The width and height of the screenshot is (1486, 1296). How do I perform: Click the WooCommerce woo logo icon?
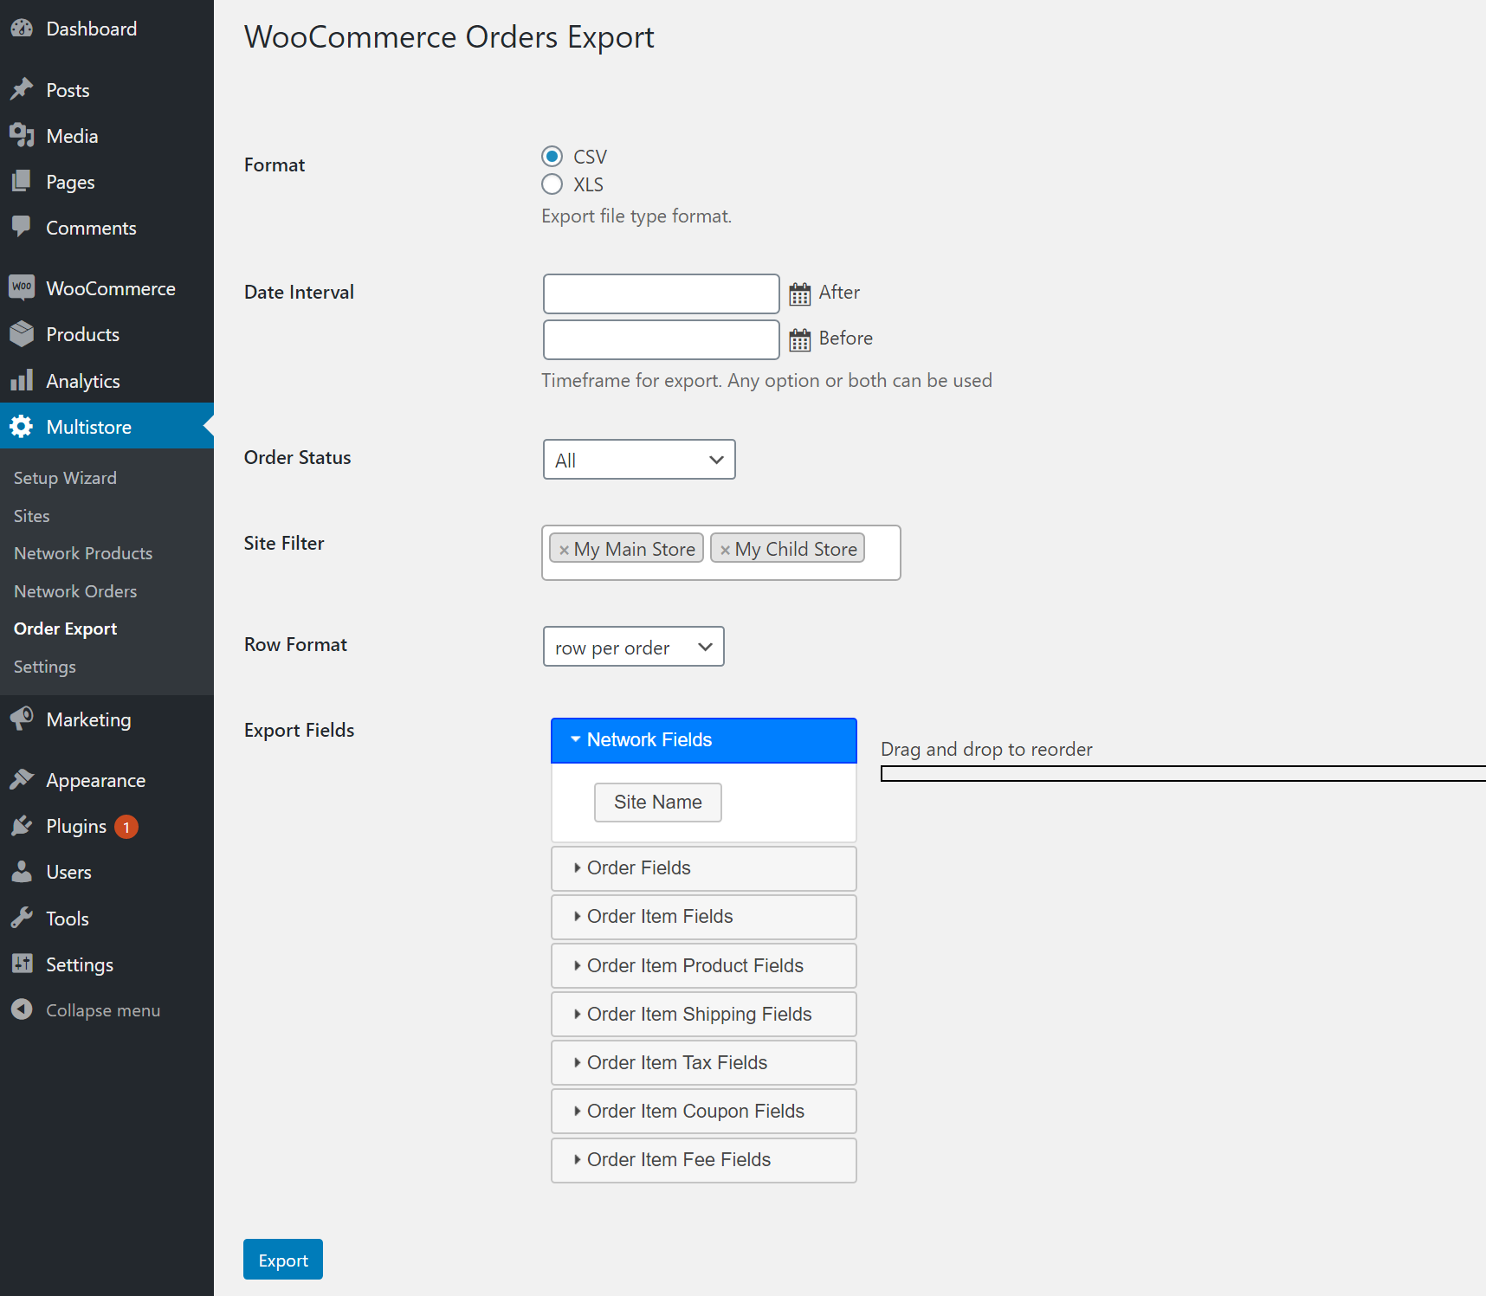click(22, 287)
